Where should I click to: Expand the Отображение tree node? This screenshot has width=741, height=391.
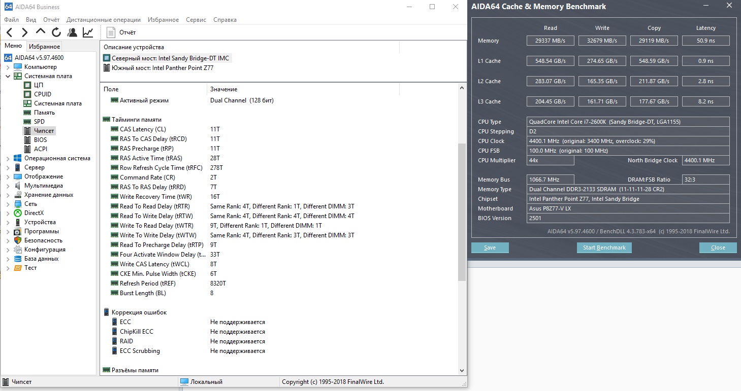8,176
